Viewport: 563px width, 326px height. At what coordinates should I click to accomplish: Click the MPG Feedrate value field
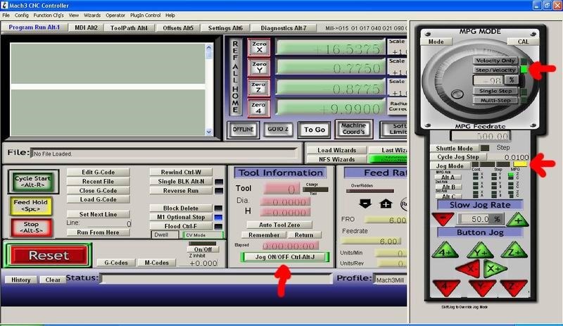coord(481,136)
